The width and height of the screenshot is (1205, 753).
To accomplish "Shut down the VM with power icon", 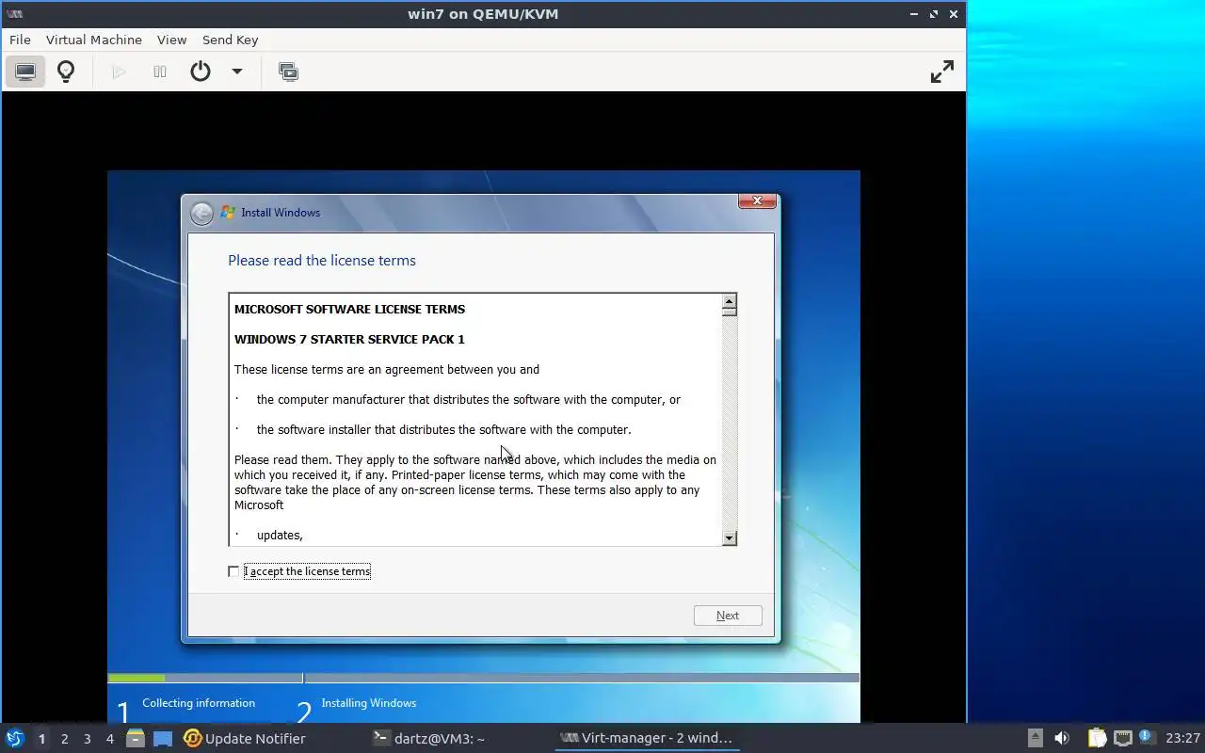I will point(201,72).
